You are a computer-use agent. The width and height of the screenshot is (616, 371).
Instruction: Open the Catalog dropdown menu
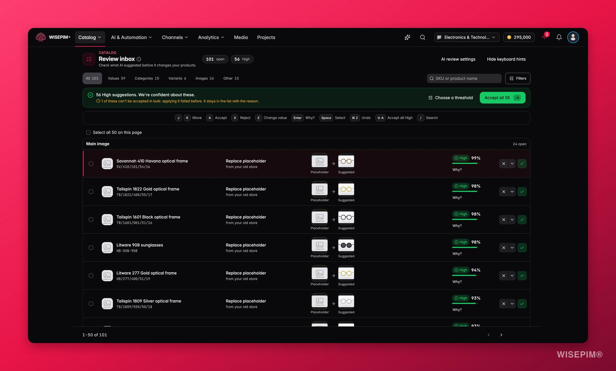coord(90,37)
